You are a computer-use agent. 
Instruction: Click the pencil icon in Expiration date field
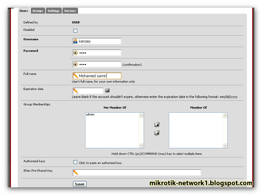(x=76, y=91)
